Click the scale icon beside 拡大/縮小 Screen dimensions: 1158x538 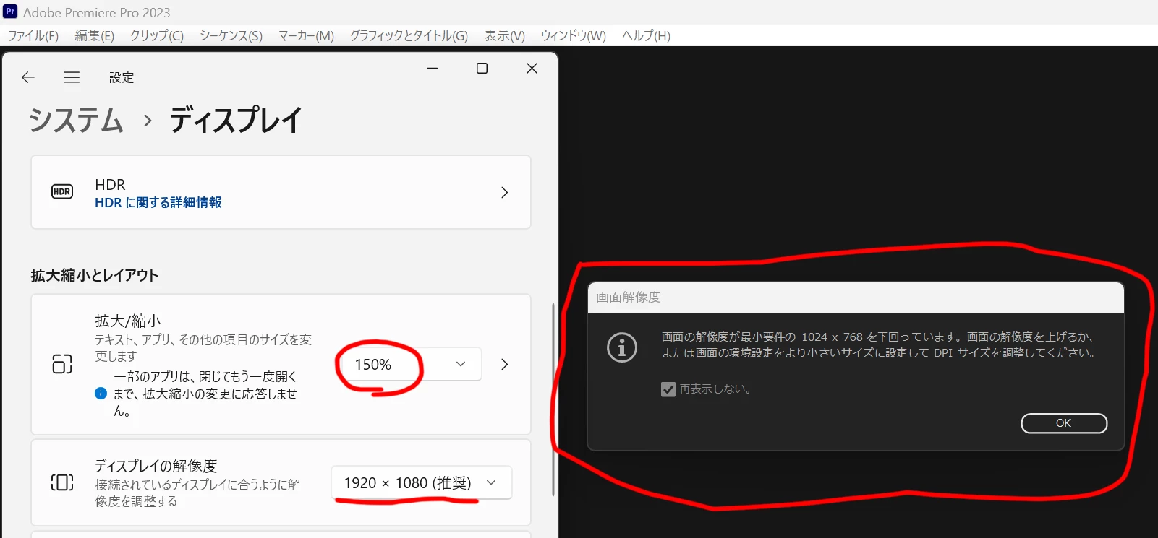click(62, 364)
